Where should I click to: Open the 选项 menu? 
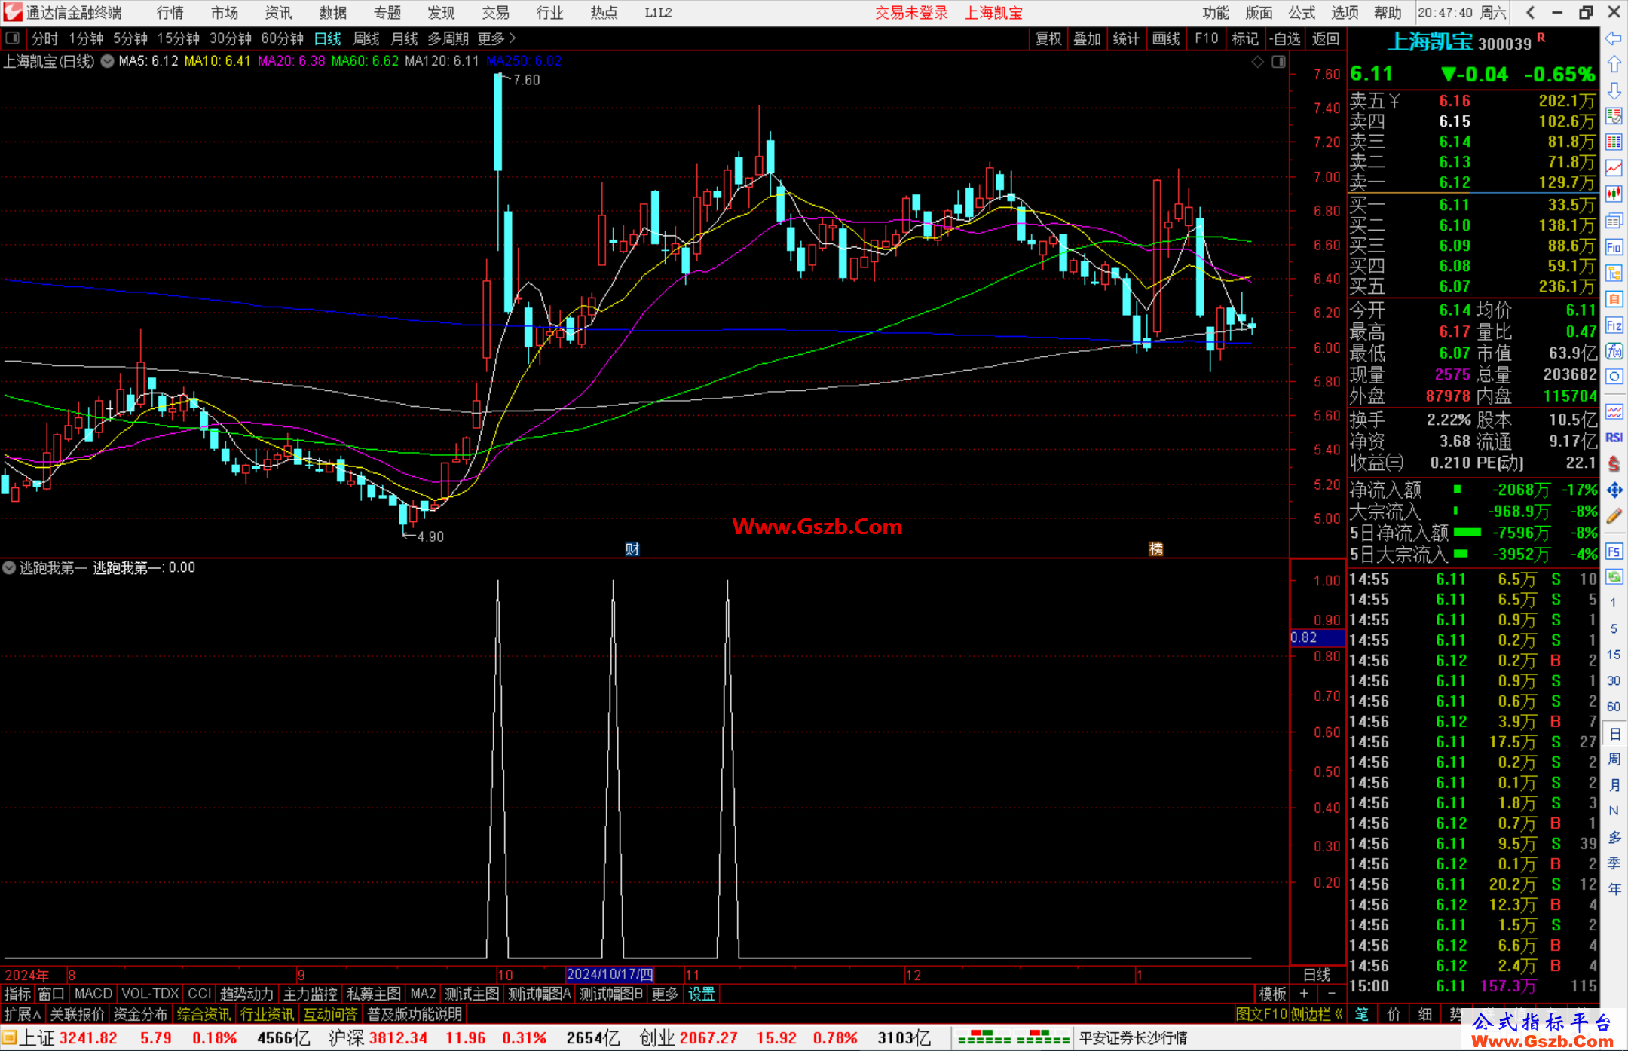pyautogui.click(x=1345, y=13)
